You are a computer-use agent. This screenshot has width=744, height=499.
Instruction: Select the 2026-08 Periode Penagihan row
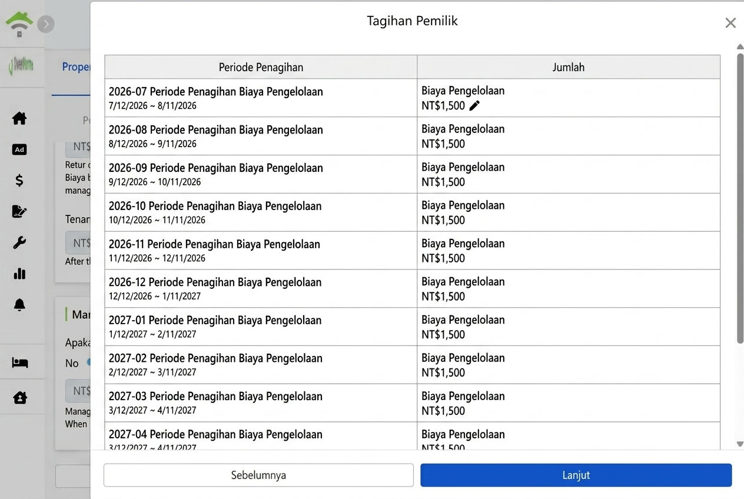point(412,136)
